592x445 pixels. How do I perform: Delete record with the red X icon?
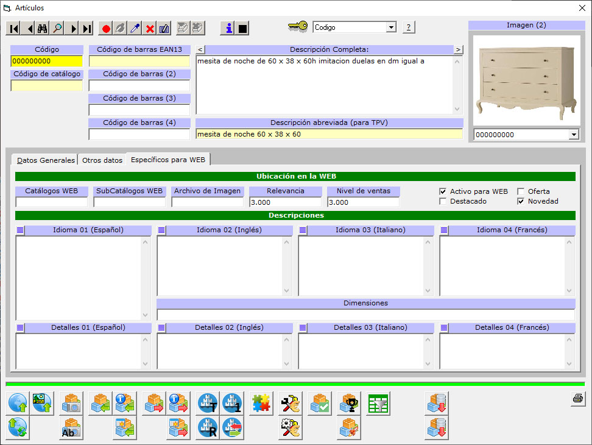click(150, 28)
